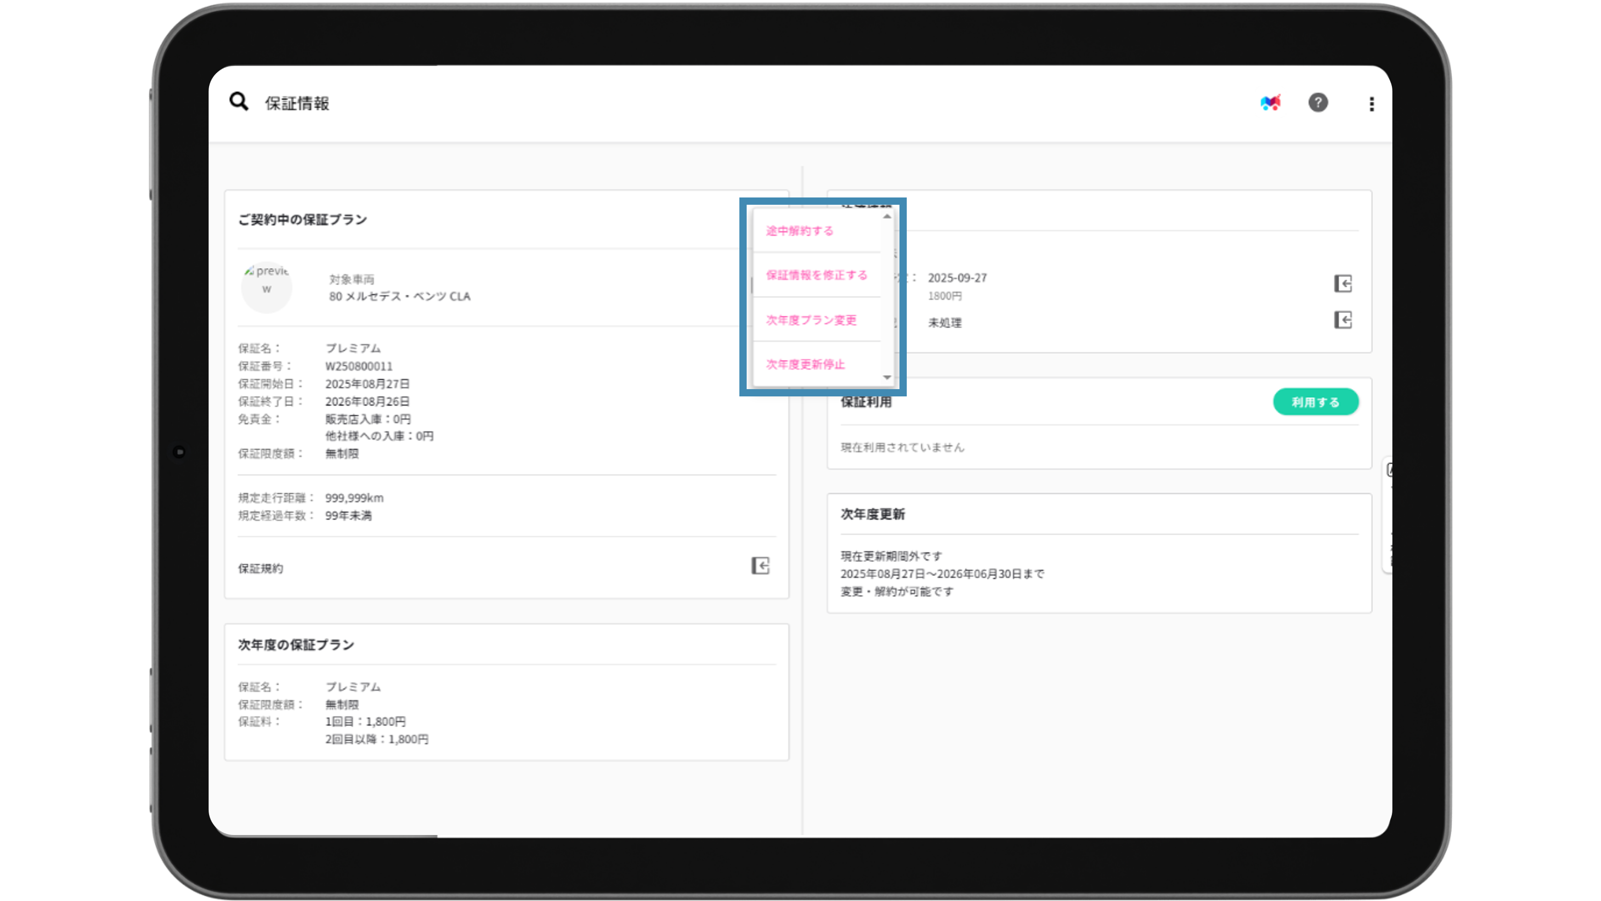Viewport: 1601px width, 901px height.
Task: Click the magnifying glass search icon
Action: click(x=239, y=101)
